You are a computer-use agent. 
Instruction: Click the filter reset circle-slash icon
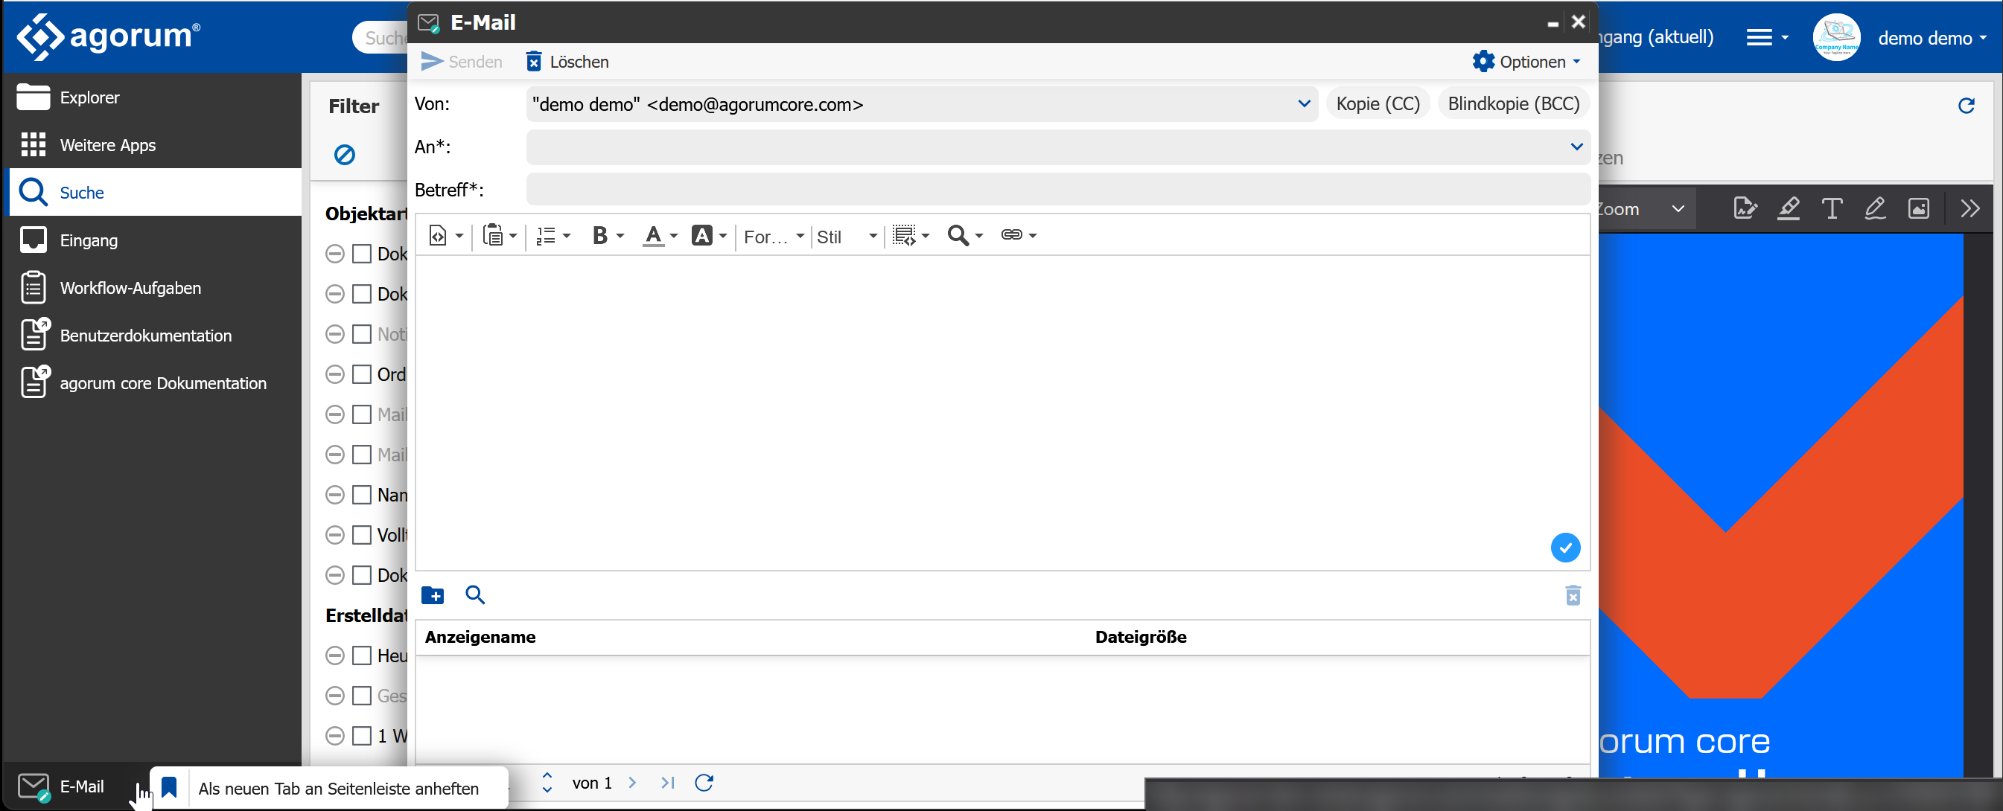click(345, 155)
